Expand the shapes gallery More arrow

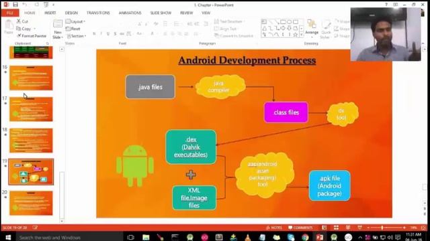click(302, 35)
